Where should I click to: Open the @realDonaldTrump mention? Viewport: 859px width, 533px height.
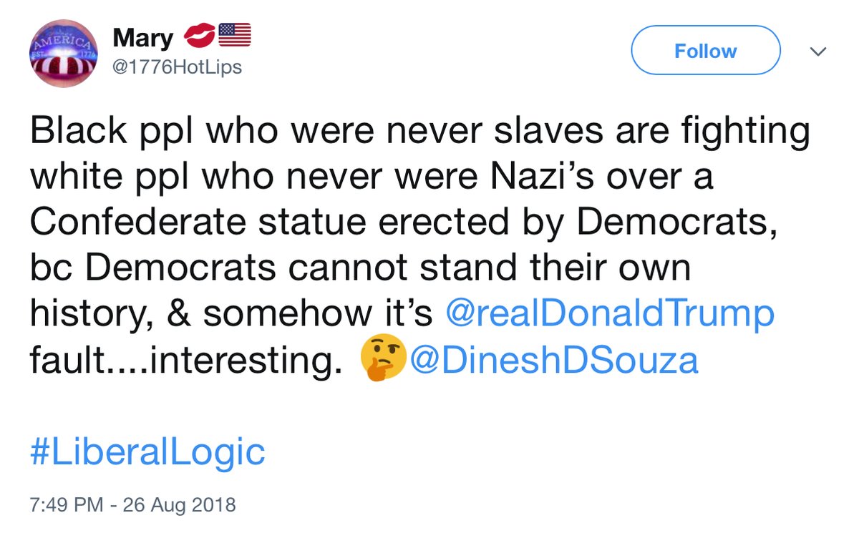[x=610, y=313]
